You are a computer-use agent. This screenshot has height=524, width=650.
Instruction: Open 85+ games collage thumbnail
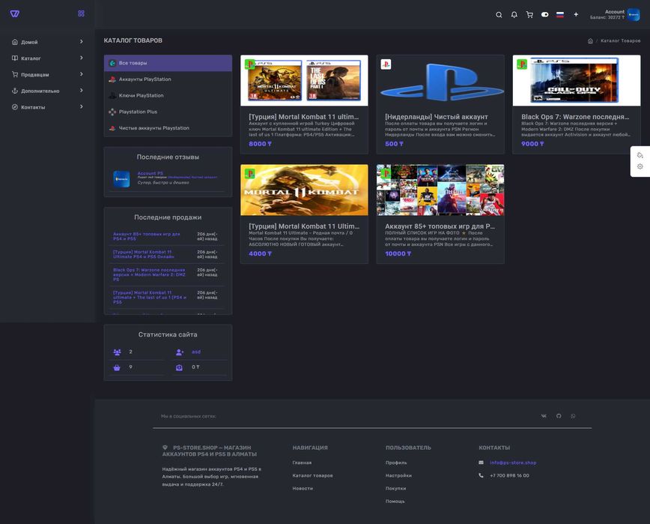point(440,190)
